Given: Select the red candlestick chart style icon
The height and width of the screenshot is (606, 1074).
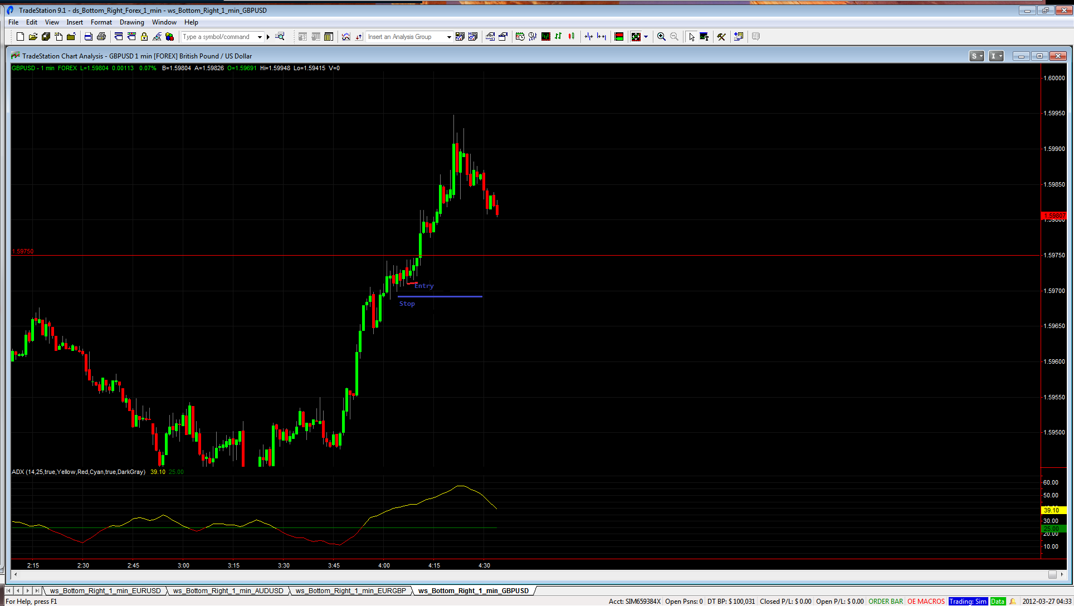Looking at the screenshot, I should [x=571, y=37].
